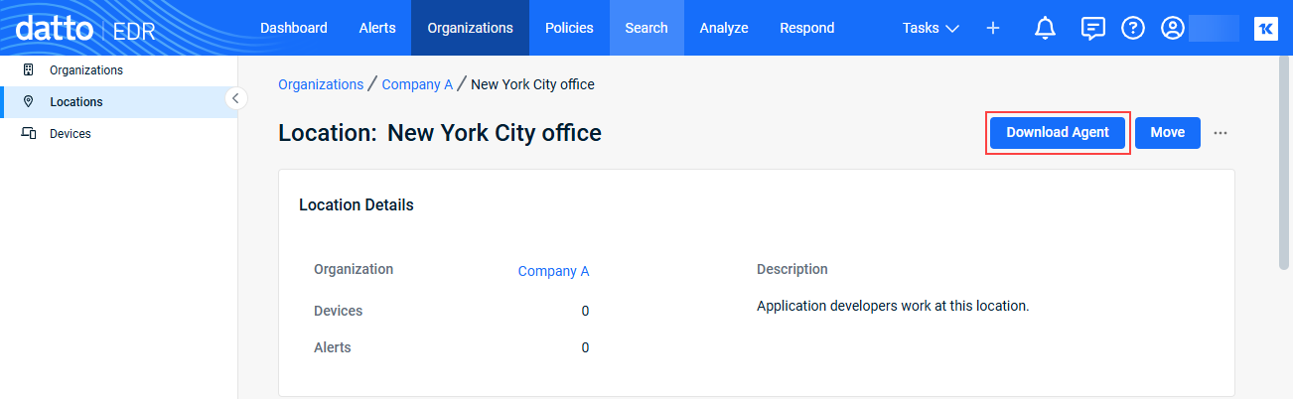Click the notifications bell icon

[1045, 28]
